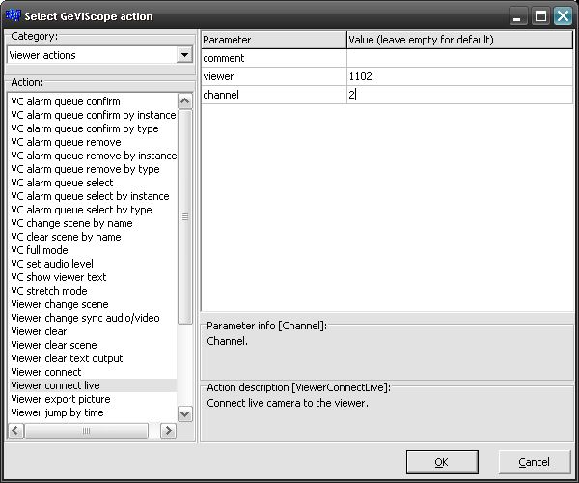Choose 'VC full mode' action
Viewport: 579px width, 483px height.
[x=39, y=250]
